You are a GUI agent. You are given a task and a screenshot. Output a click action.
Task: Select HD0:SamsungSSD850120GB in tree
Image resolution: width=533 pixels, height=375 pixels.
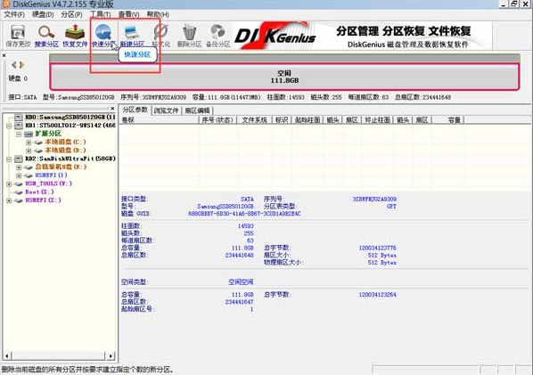pyautogui.click(x=70, y=118)
